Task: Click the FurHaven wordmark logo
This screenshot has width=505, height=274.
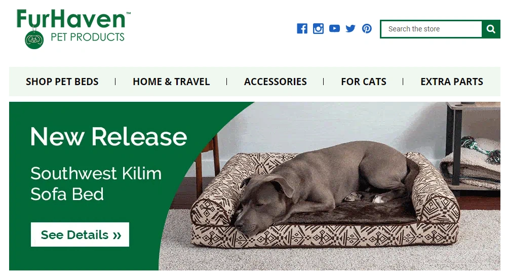Action: [71, 19]
